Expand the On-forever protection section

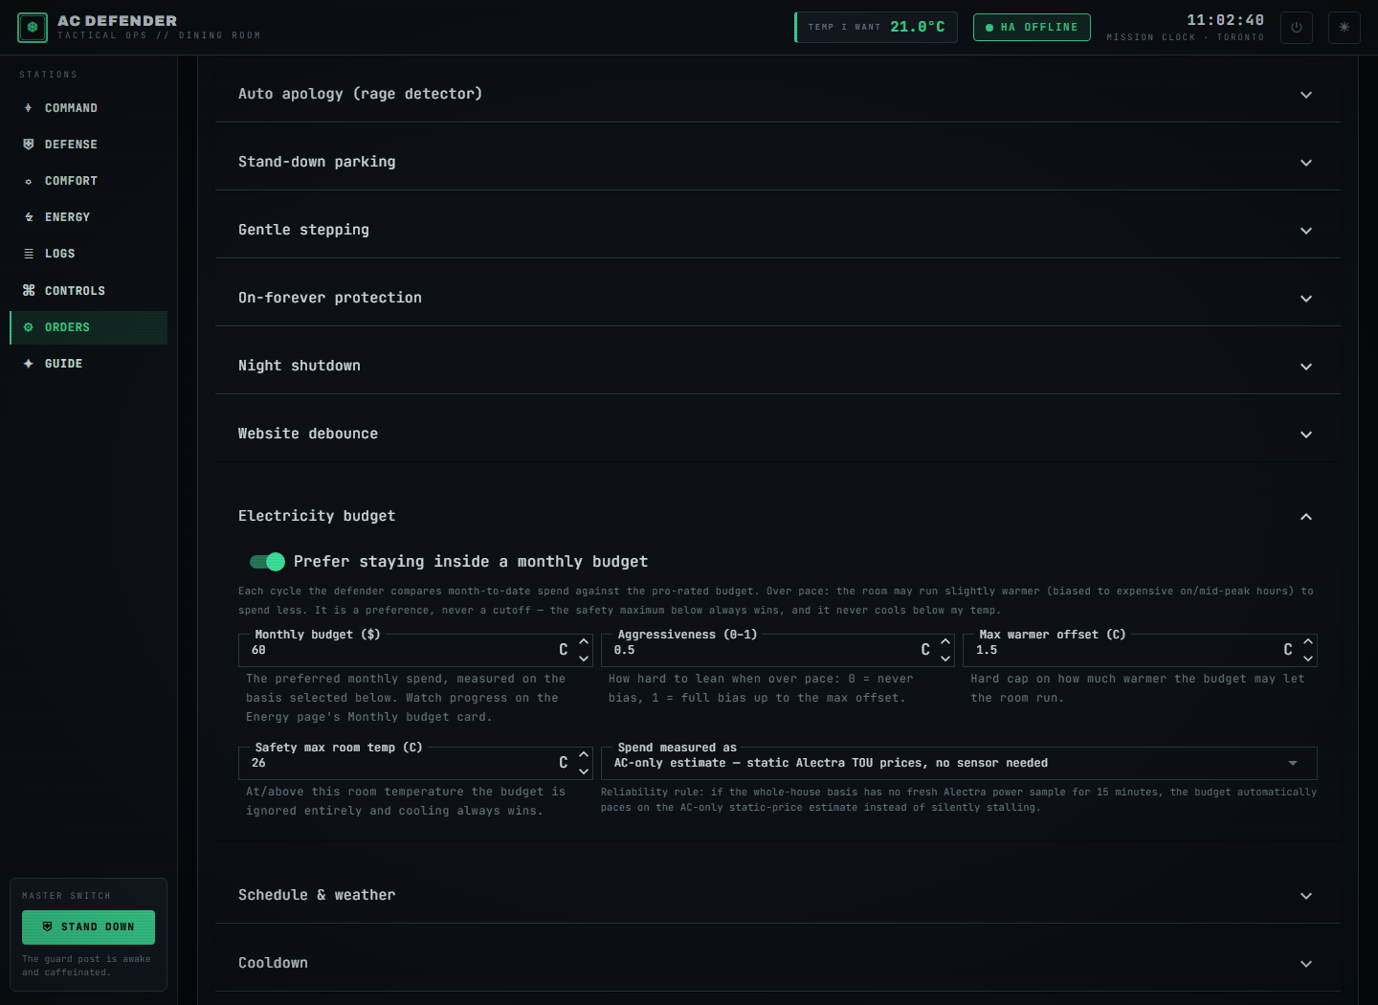coord(777,298)
